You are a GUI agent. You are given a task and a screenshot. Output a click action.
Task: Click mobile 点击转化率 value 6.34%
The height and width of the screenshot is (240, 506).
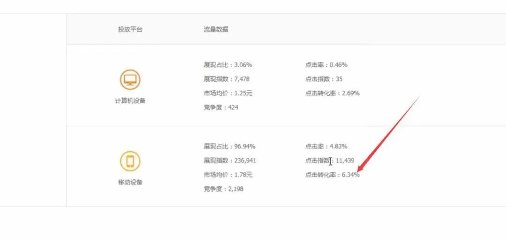pos(351,175)
